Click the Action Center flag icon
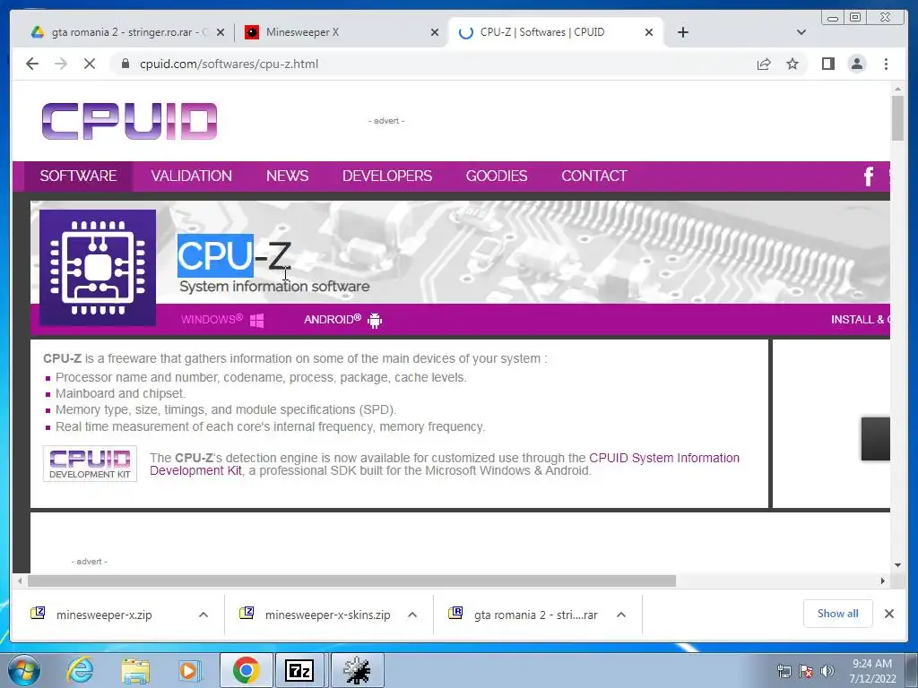918x688 pixels. (x=806, y=671)
